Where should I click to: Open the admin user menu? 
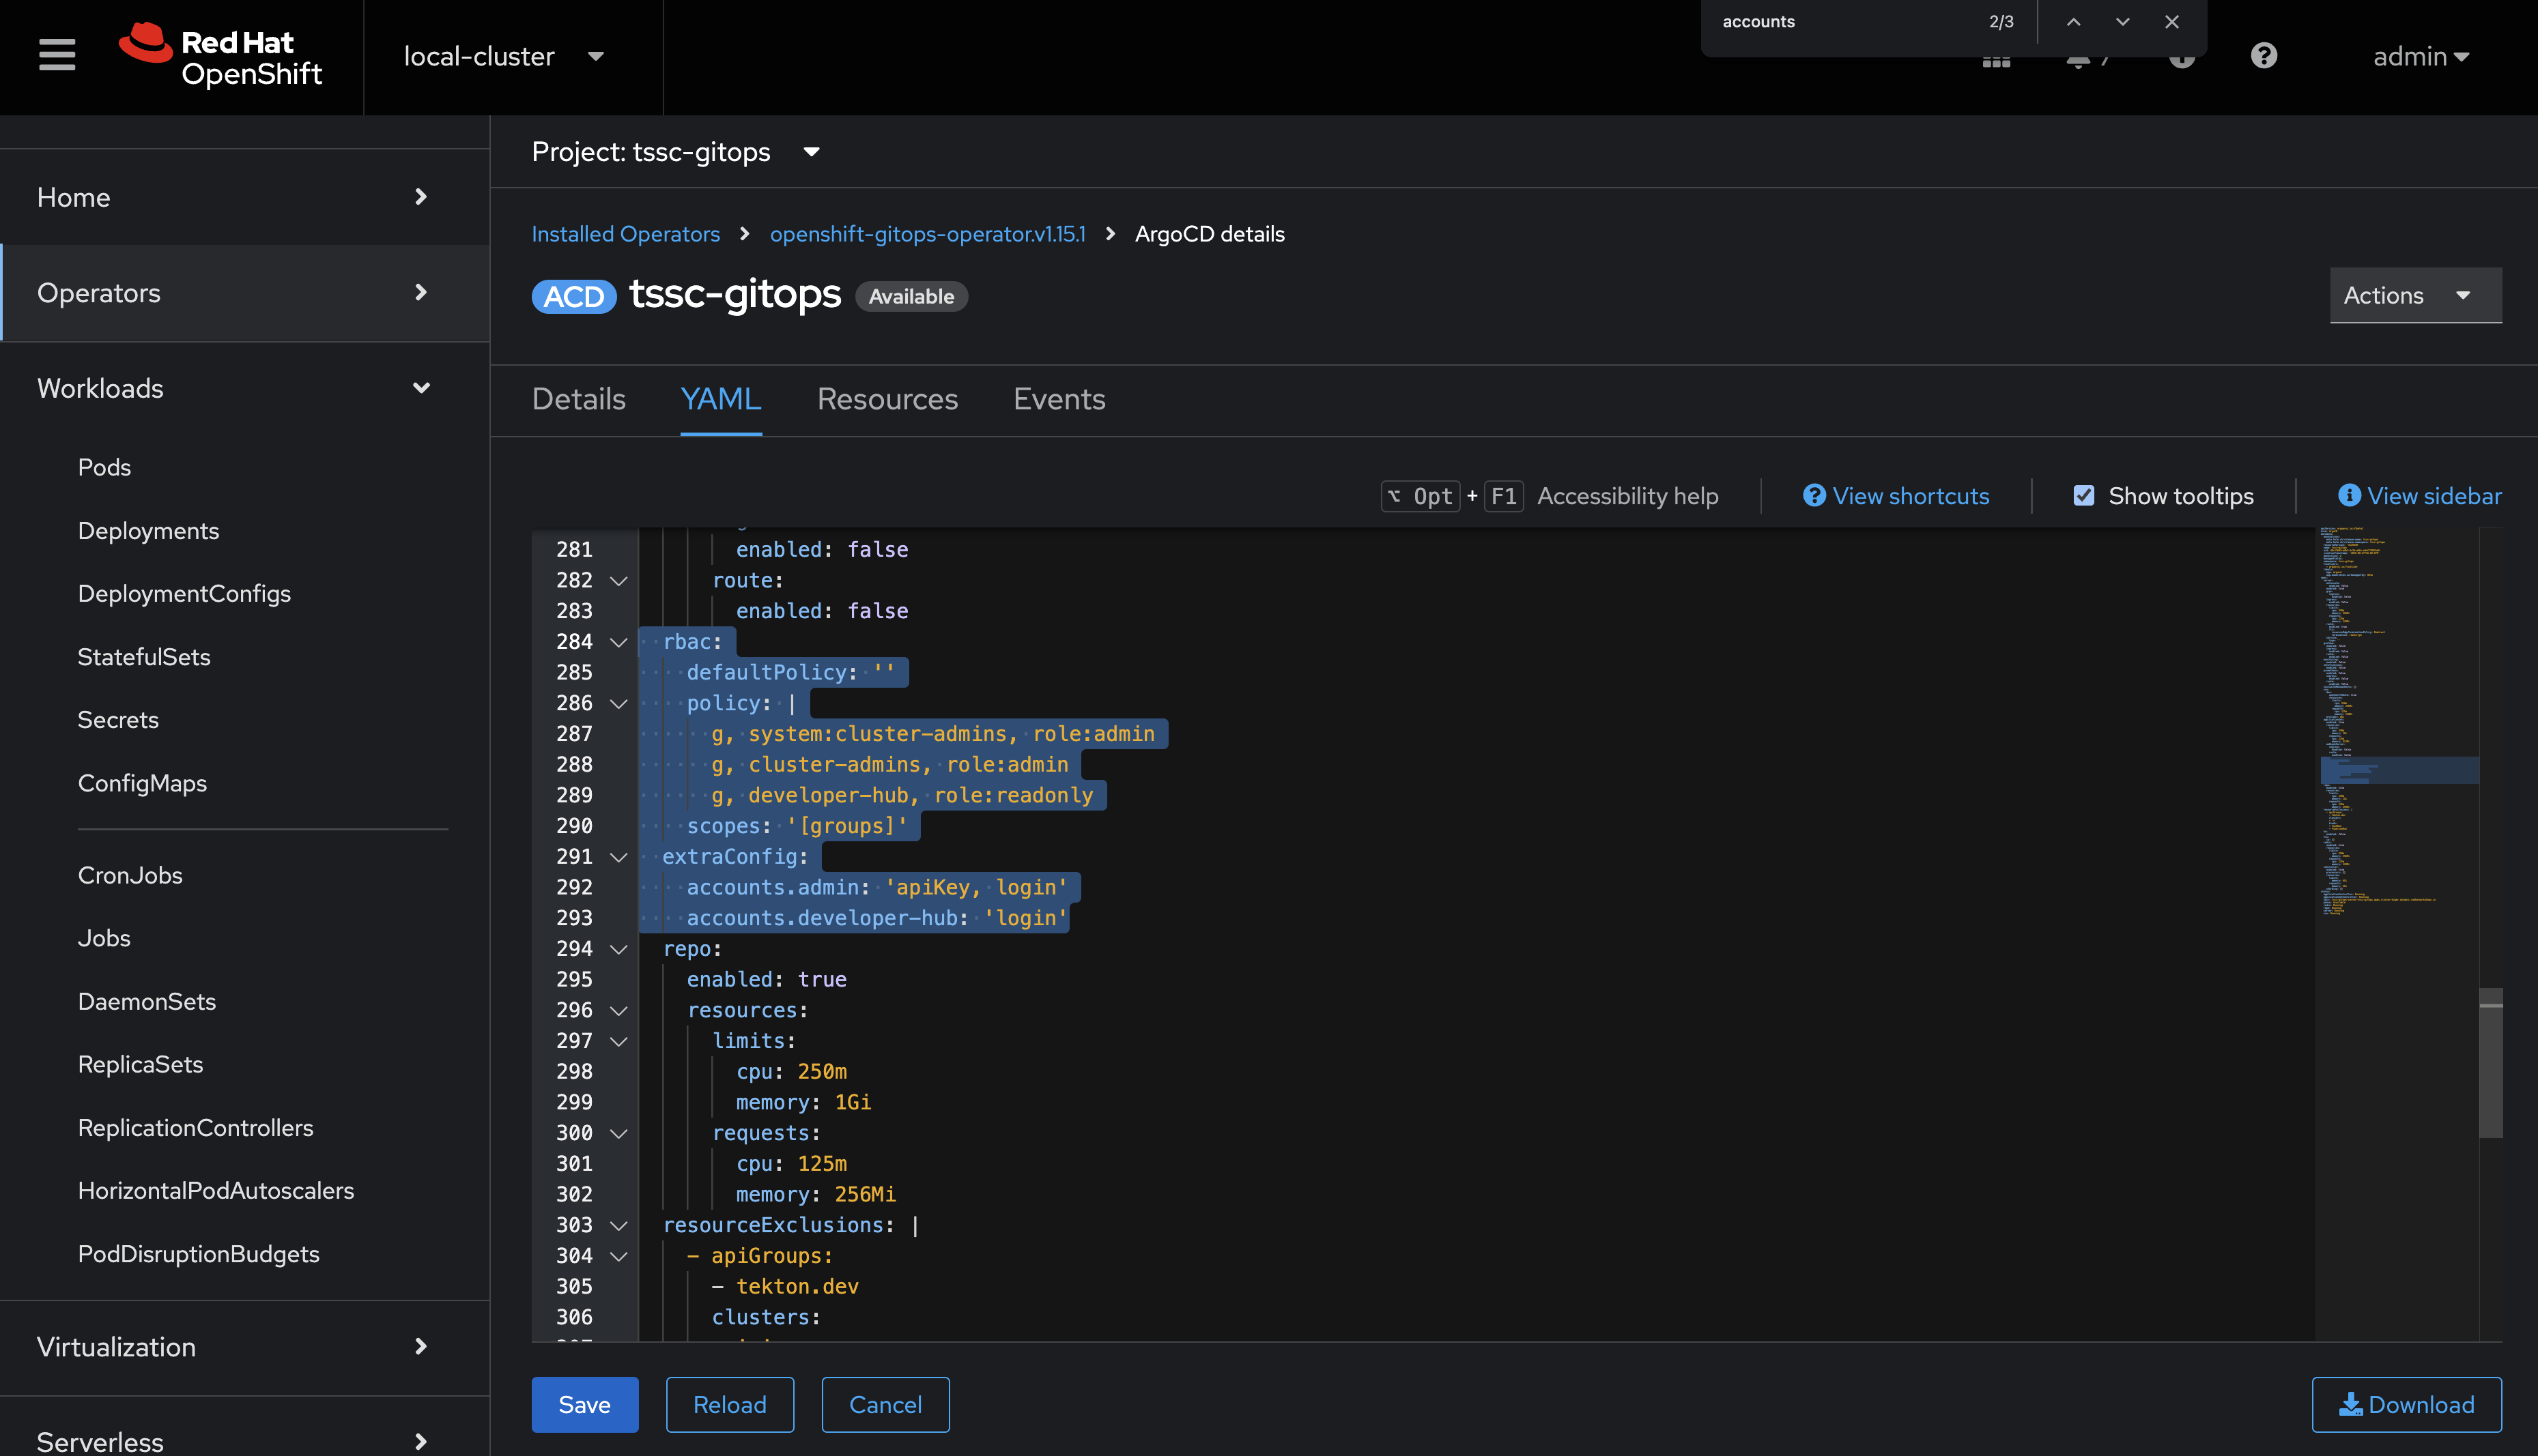click(2421, 57)
